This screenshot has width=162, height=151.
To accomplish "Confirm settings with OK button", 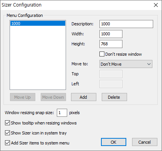I will point(114,142).
